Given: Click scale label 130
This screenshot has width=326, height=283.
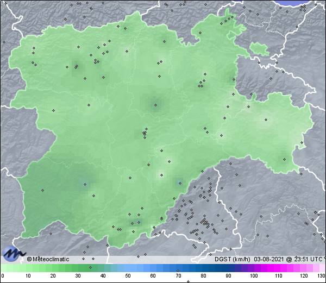Looking at the screenshot, I should tap(322, 276).
